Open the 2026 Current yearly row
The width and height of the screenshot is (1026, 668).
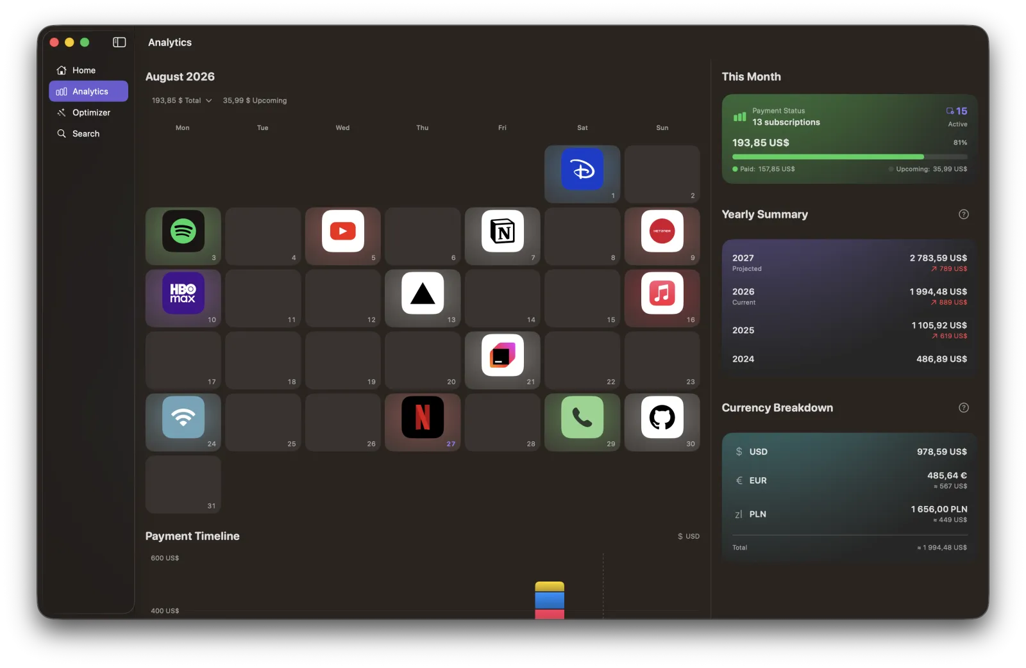(850, 296)
